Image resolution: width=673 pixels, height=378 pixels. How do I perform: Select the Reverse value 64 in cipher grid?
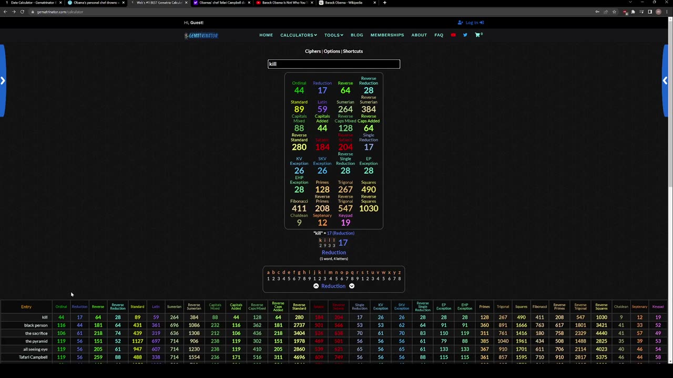pos(345,90)
